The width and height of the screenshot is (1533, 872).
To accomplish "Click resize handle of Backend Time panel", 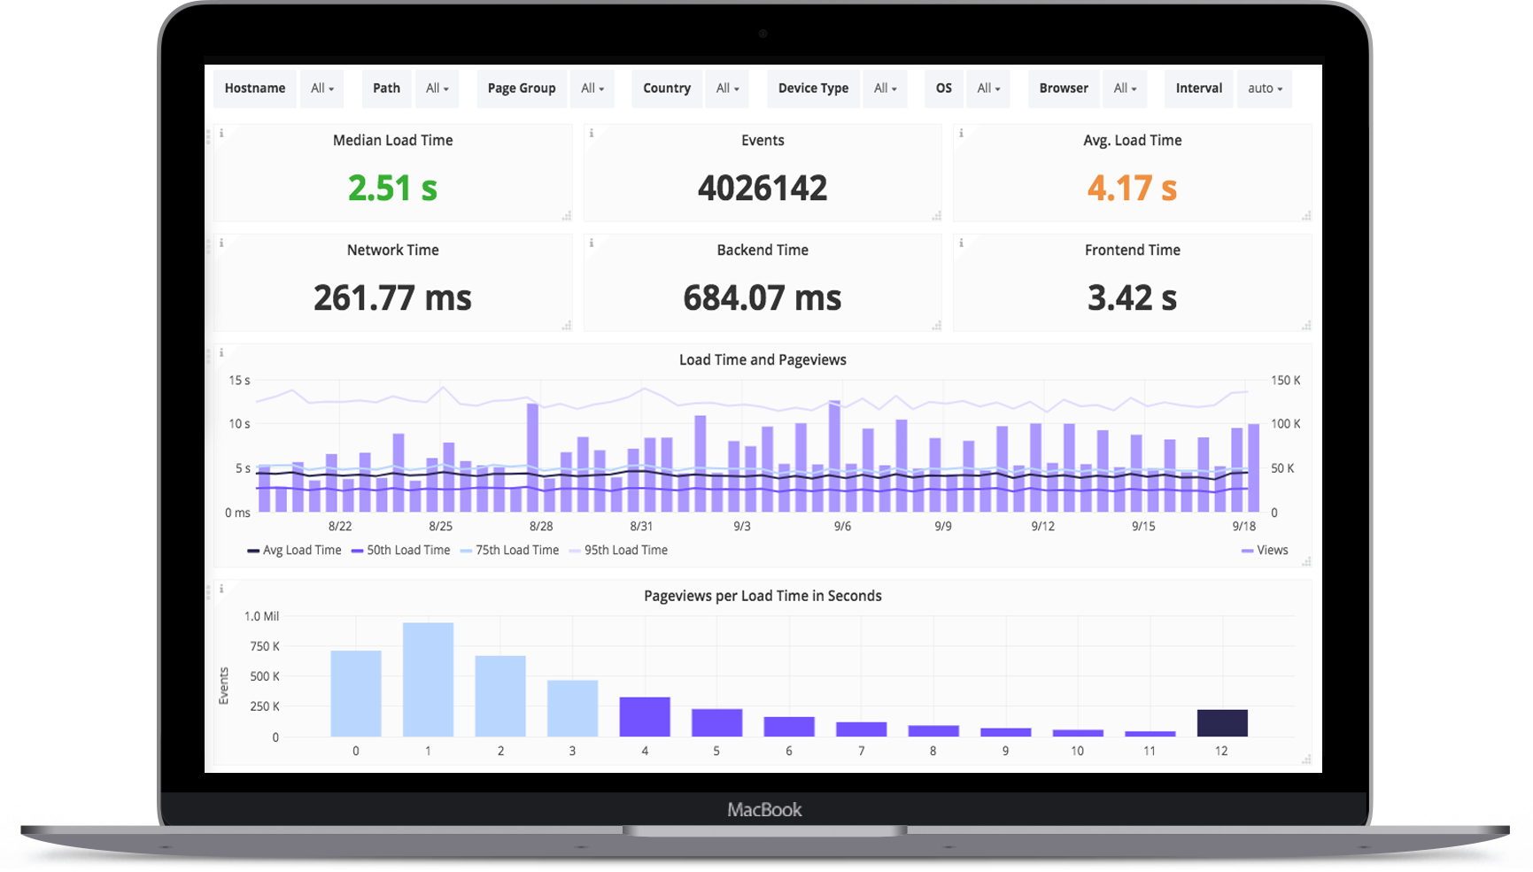I will tap(936, 326).
